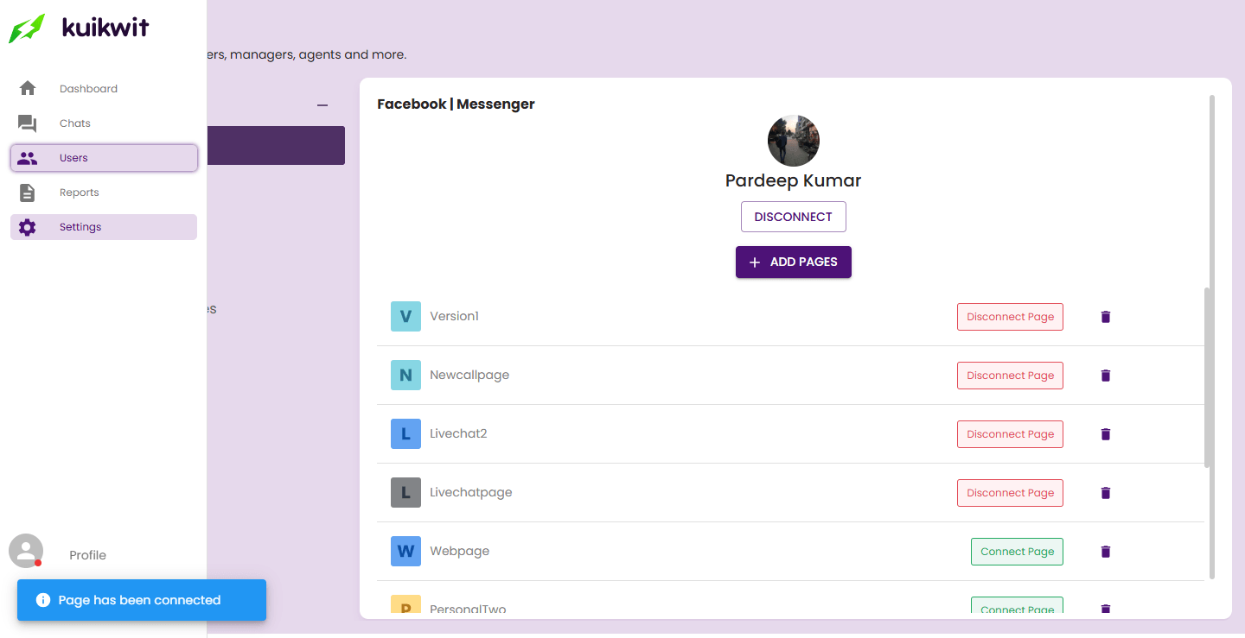
Task: Delete the Webpage page with trash icon
Action: pyautogui.click(x=1105, y=552)
